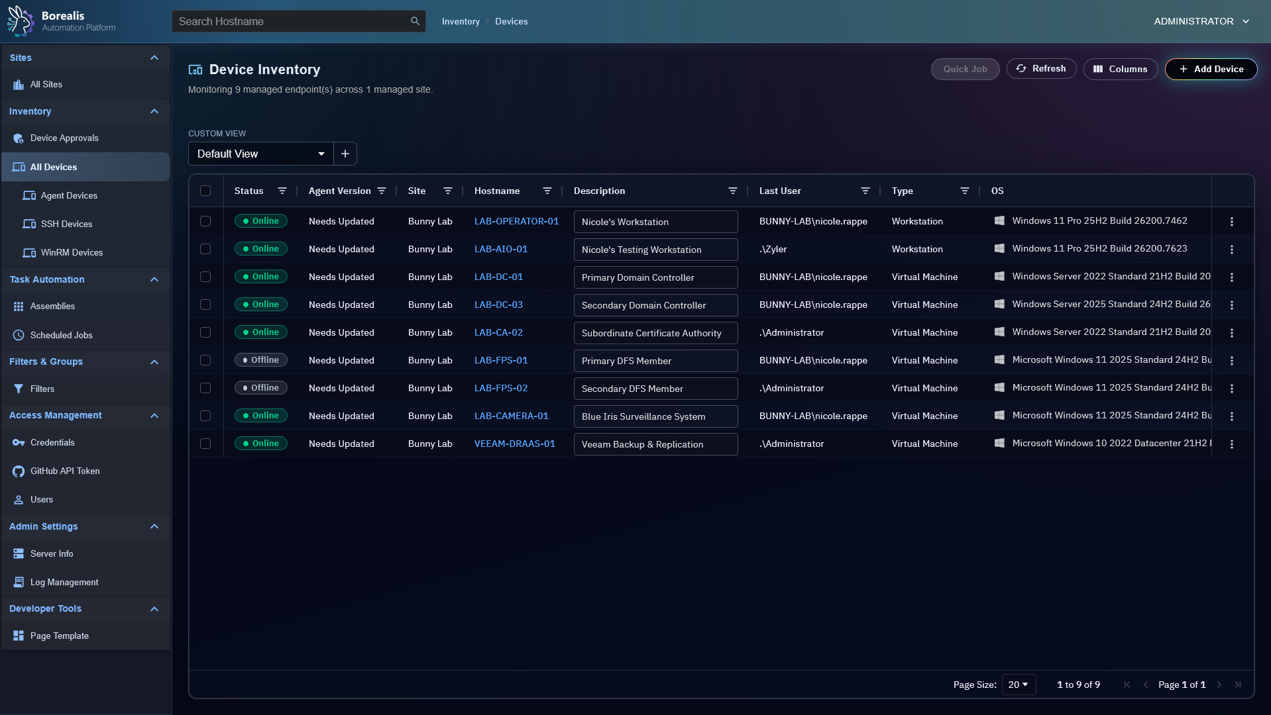Open Scheduled Jobs in the sidebar

(x=62, y=335)
